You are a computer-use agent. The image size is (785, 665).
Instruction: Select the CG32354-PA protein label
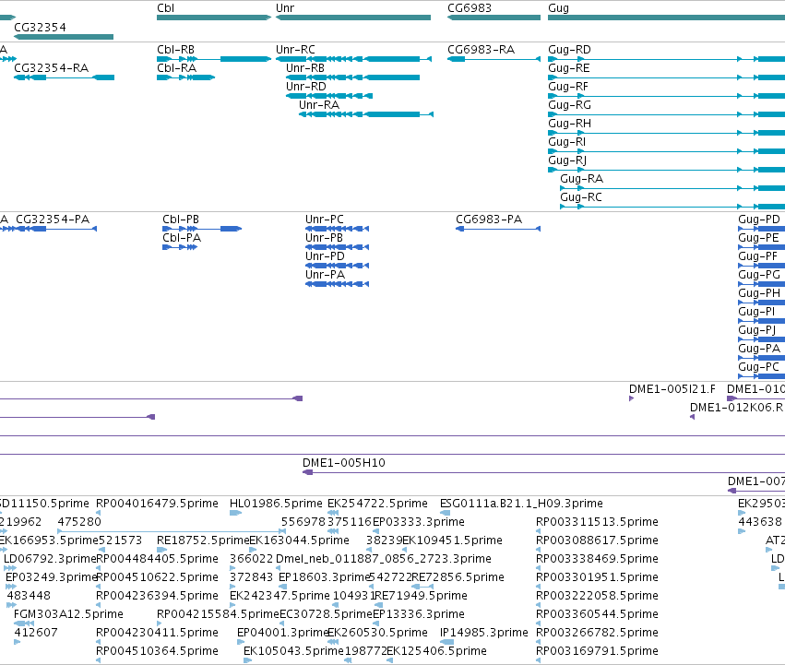[54, 220]
